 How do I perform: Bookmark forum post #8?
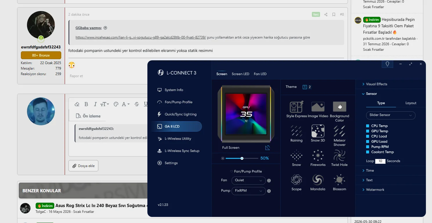tap(334, 14)
